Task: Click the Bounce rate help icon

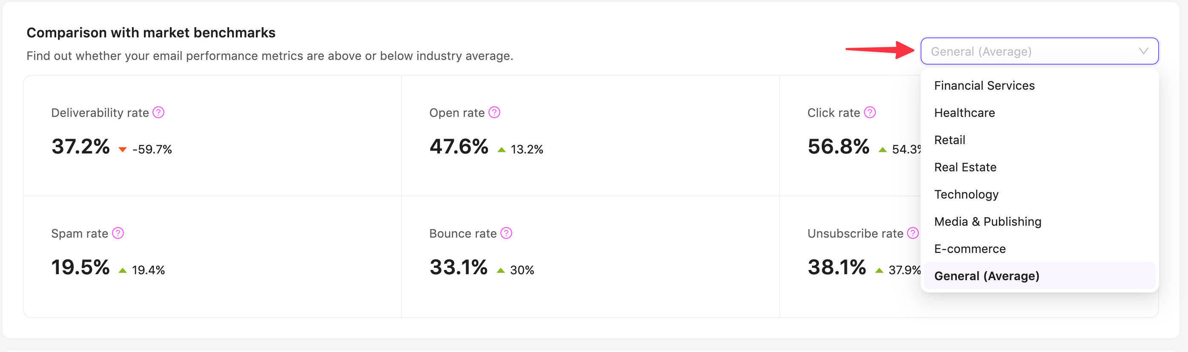Action: pos(506,233)
